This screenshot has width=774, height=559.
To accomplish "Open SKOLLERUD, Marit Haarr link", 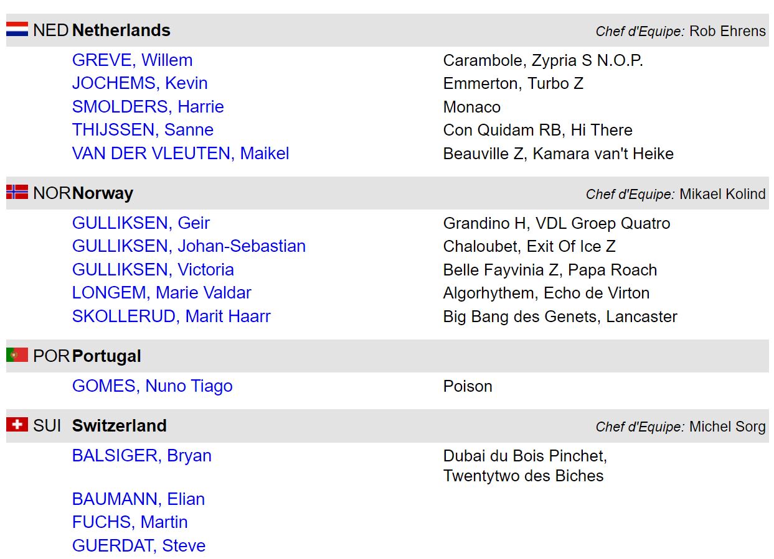I will point(171,316).
